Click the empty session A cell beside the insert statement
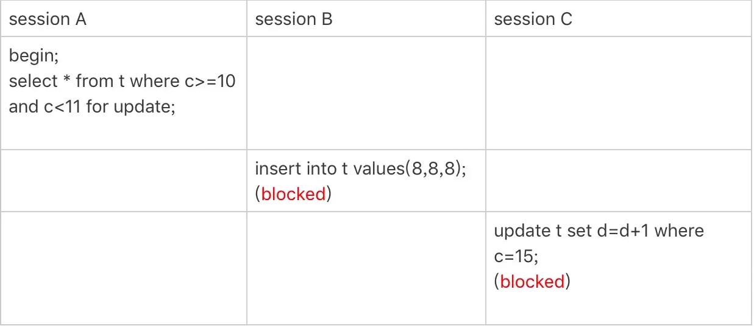 (x=124, y=181)
